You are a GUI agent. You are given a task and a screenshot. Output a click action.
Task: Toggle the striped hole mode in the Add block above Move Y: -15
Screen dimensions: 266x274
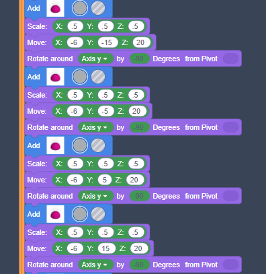click(x=98, y=8)
